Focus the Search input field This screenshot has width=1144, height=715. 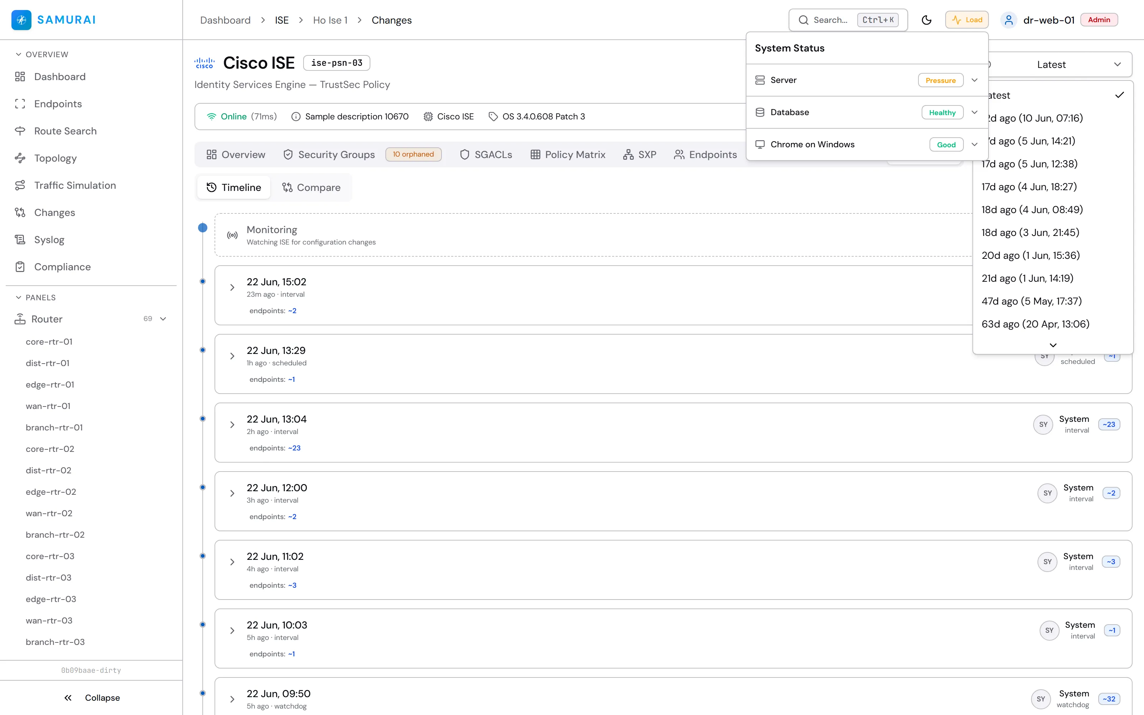point(848,20)
